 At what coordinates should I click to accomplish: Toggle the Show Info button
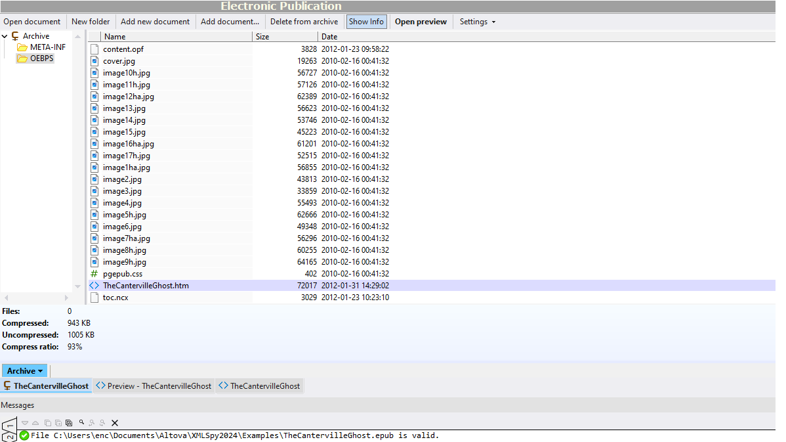(x=366, y=21)
